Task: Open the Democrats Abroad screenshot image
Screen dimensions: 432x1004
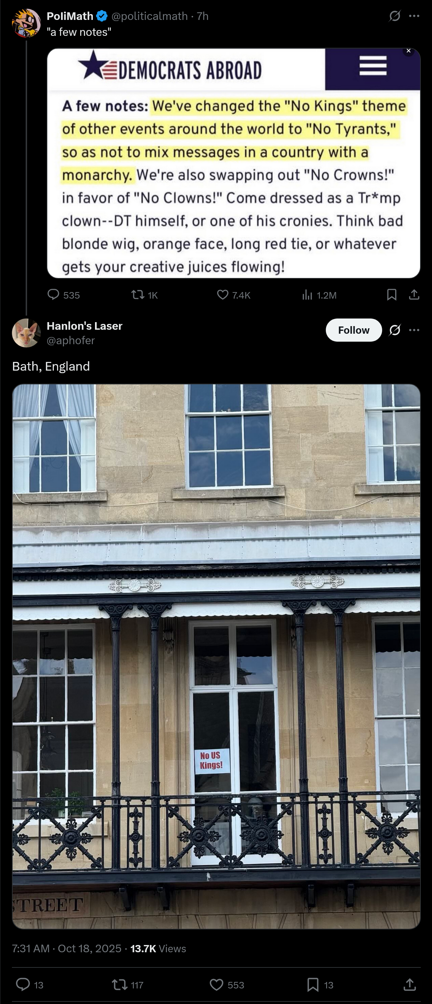Action: click(233, 163)
